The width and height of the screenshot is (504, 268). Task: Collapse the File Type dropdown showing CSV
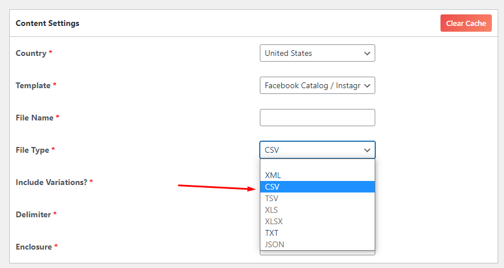click(x=317, y=150)
